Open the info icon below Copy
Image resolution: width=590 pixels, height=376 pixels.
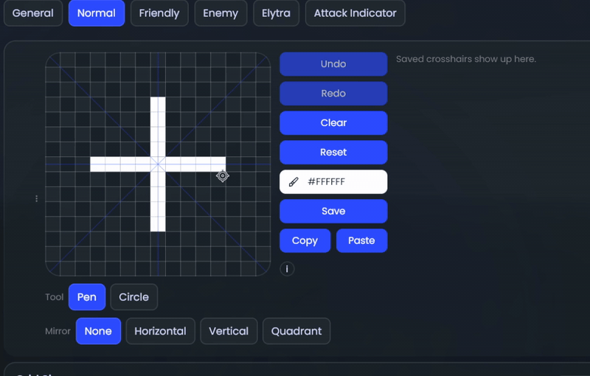point(287,269)
